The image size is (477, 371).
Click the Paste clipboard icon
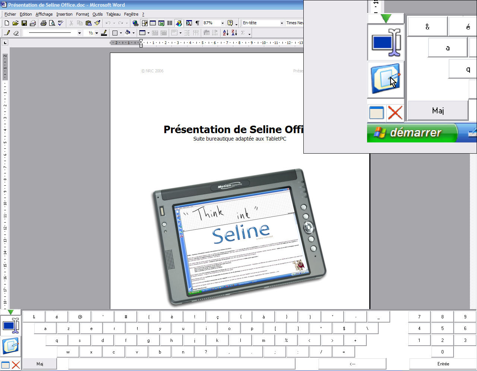pos(88,23)
